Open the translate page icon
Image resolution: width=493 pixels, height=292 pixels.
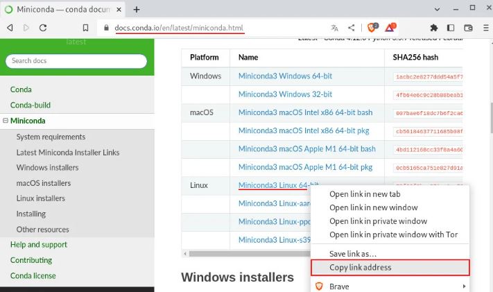[x=334, y=28]
